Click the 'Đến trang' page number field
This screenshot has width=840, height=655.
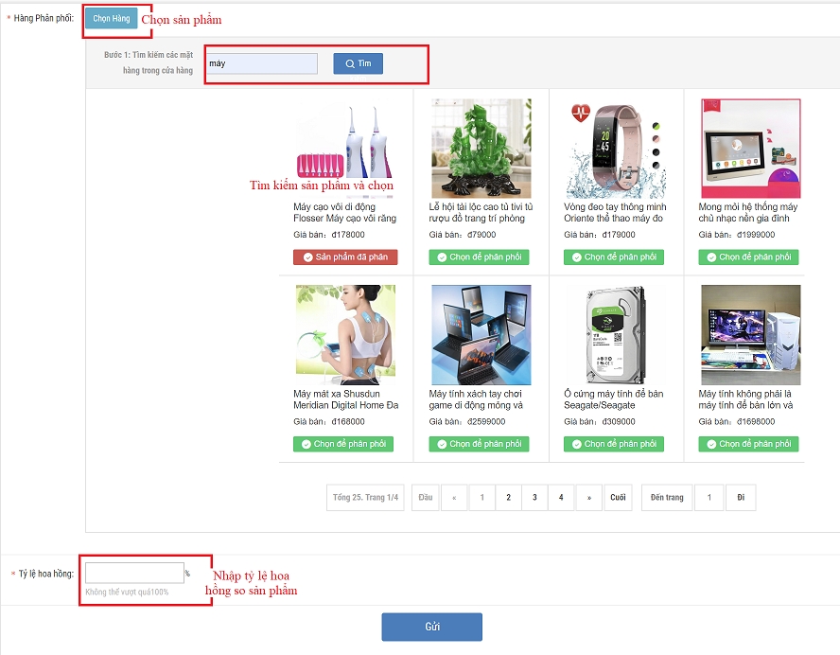[x=709, y=498]
